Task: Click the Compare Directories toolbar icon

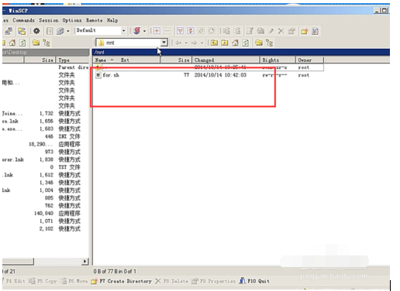Action: 9,31
